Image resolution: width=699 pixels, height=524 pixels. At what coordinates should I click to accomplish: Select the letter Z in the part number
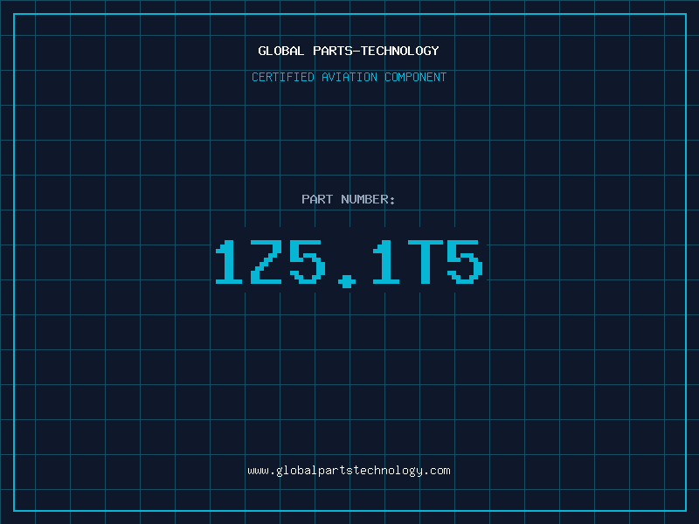click(266, 262)
